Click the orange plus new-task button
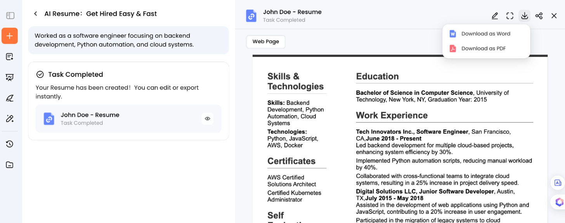Screen dimensions: 565x223 pyautogui.click(x=10, y=36)
